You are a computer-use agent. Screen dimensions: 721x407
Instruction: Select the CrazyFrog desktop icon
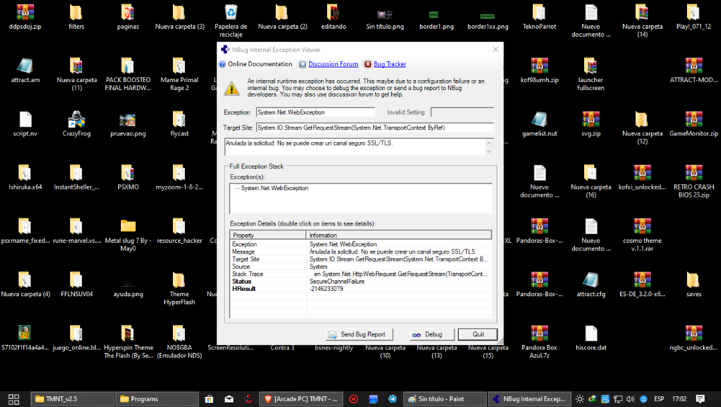[77, 121]
